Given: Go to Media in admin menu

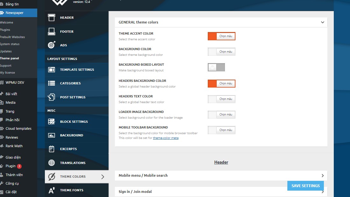Looking at the screenshot, I should [x=10, y=102].
